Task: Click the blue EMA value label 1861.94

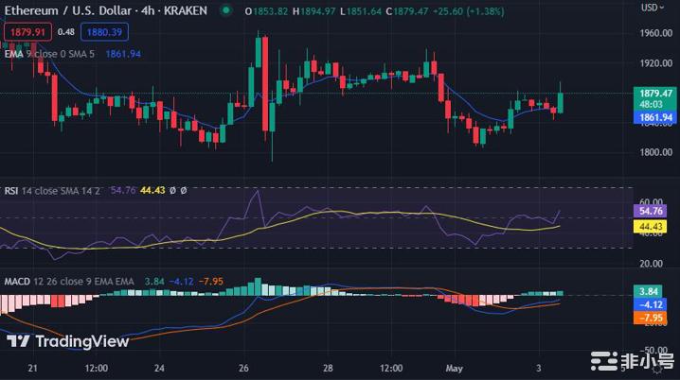Action: click(655, 117)
